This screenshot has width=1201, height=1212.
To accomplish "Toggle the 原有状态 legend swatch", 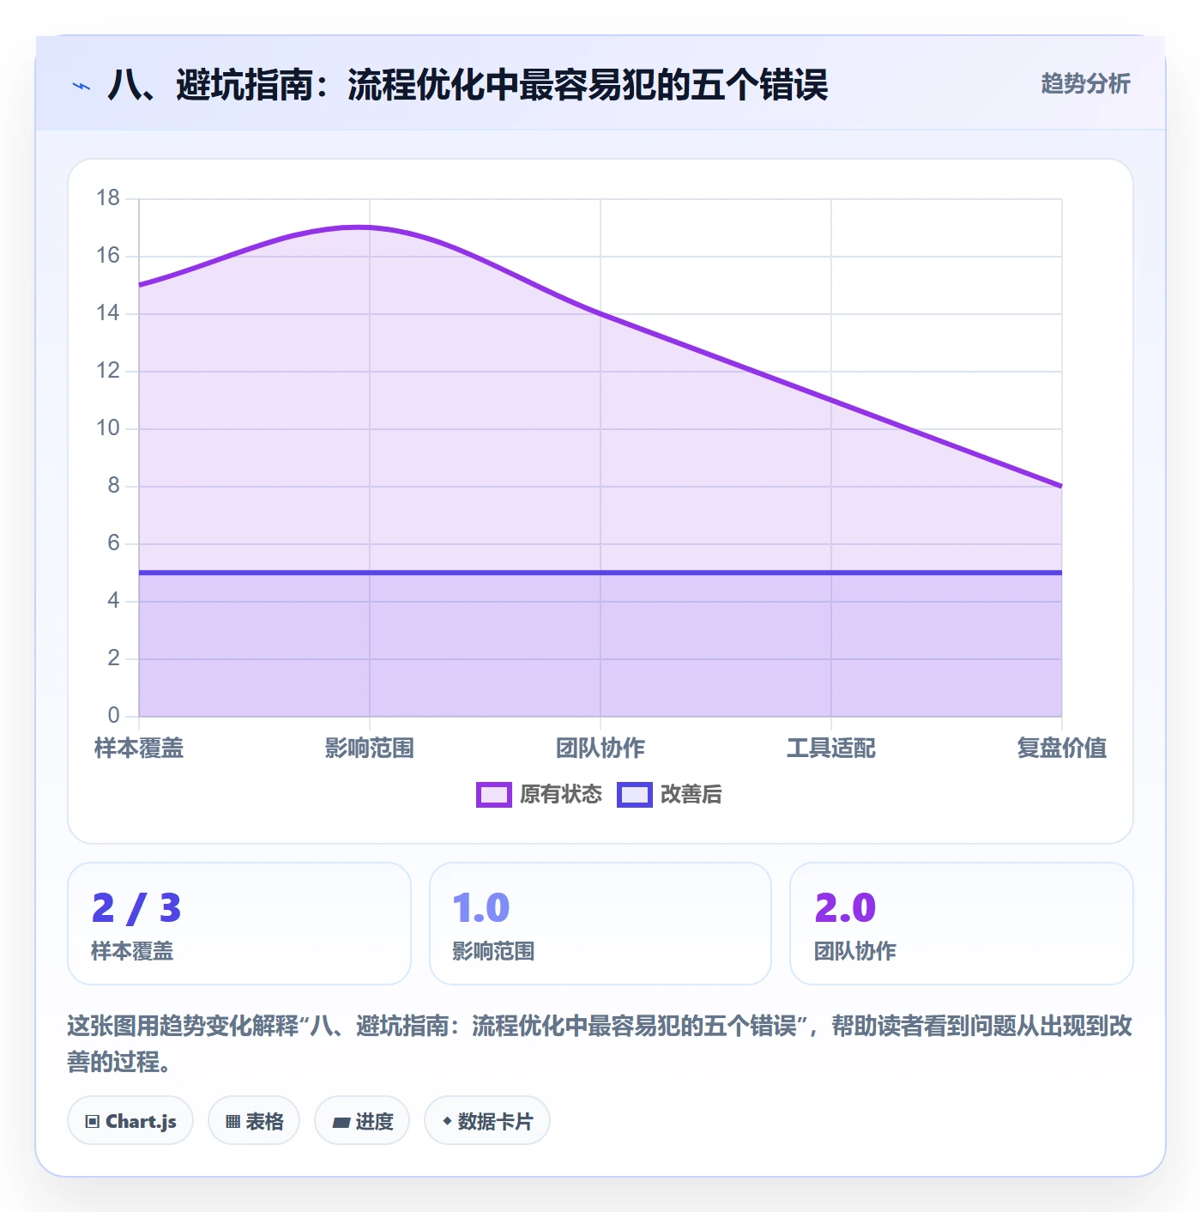I will 494,795.
